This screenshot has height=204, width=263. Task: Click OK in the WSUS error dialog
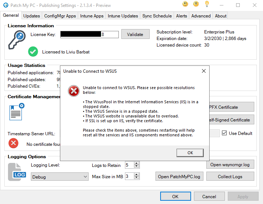click(x=190, y=153)
